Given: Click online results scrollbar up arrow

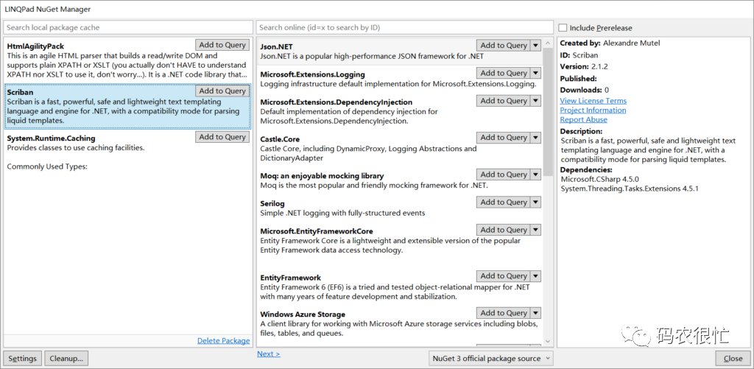Looking at the screenshot, I should pos(548,43).
